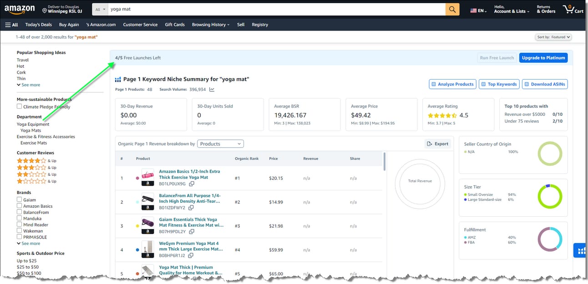
Task: Click the orange search magnifier button
Action: click(452, 10)
